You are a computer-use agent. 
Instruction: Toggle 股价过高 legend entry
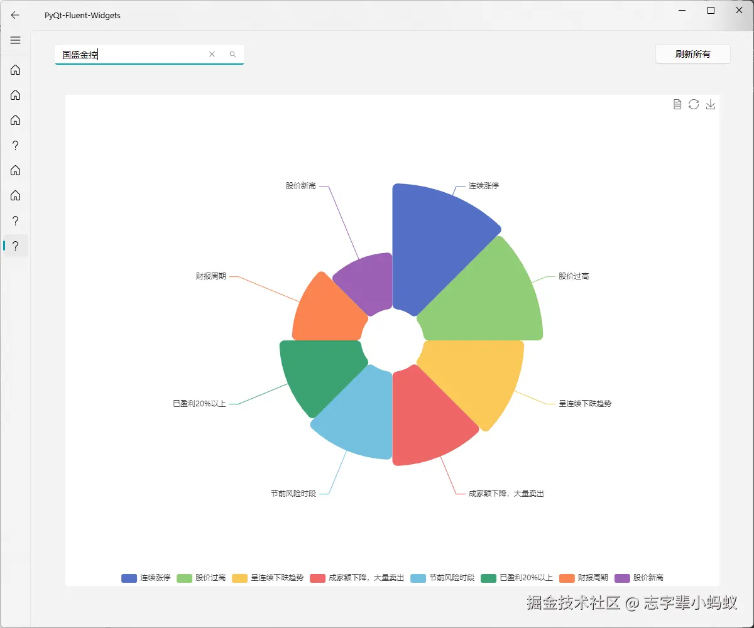(x=201, y=578)
